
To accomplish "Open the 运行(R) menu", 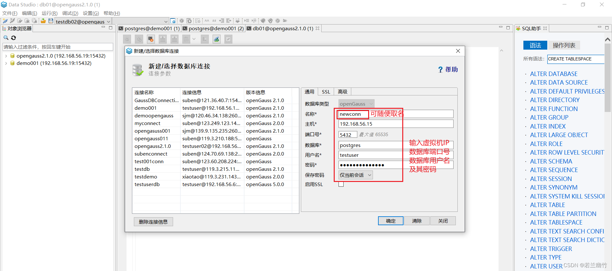I will (x=50, y=13).
